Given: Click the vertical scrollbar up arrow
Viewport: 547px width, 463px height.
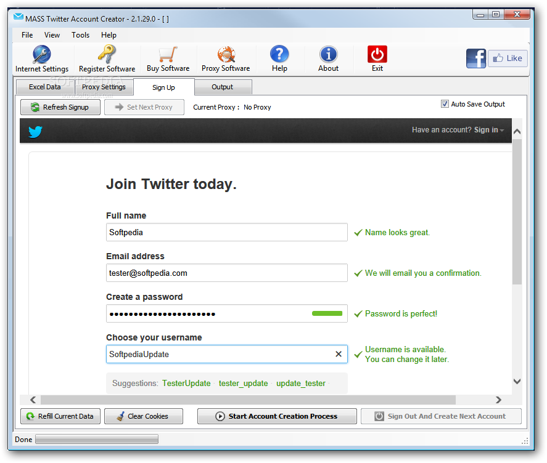Looking at the screenshot, I should (517, 131).
